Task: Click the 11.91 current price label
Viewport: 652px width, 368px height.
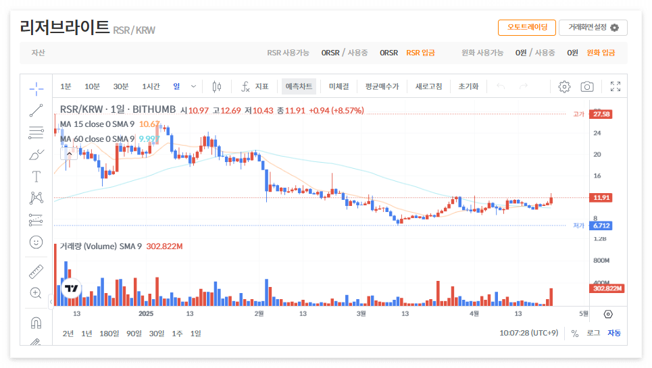Action: coord(601,198)
